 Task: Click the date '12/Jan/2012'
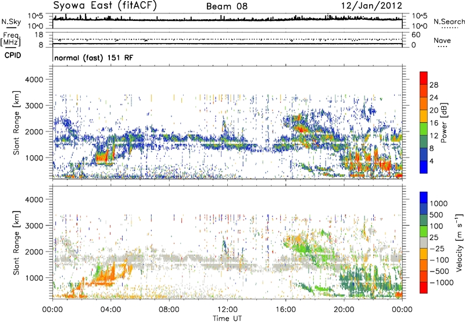pyautogui.click(x=371, y=6)
